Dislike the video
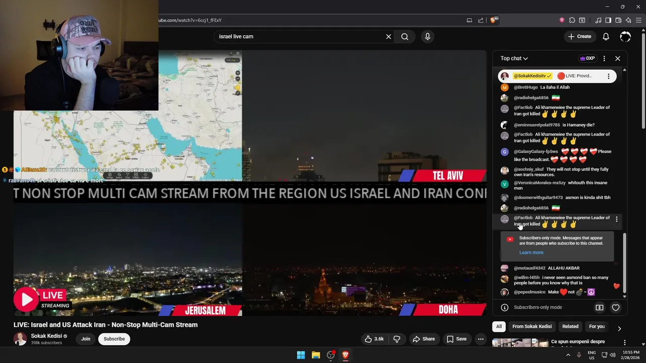Image resolution: width=646 pixels, height=363 pixels. [x=397, y=339]
